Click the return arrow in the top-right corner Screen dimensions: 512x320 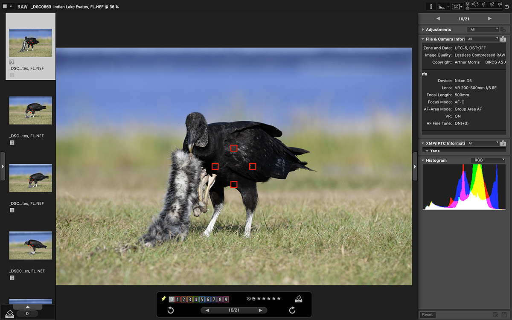507,7
